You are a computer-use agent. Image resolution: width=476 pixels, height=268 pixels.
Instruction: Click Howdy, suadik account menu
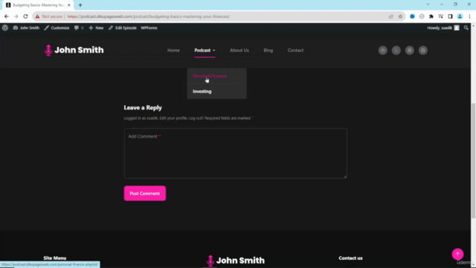443,28
